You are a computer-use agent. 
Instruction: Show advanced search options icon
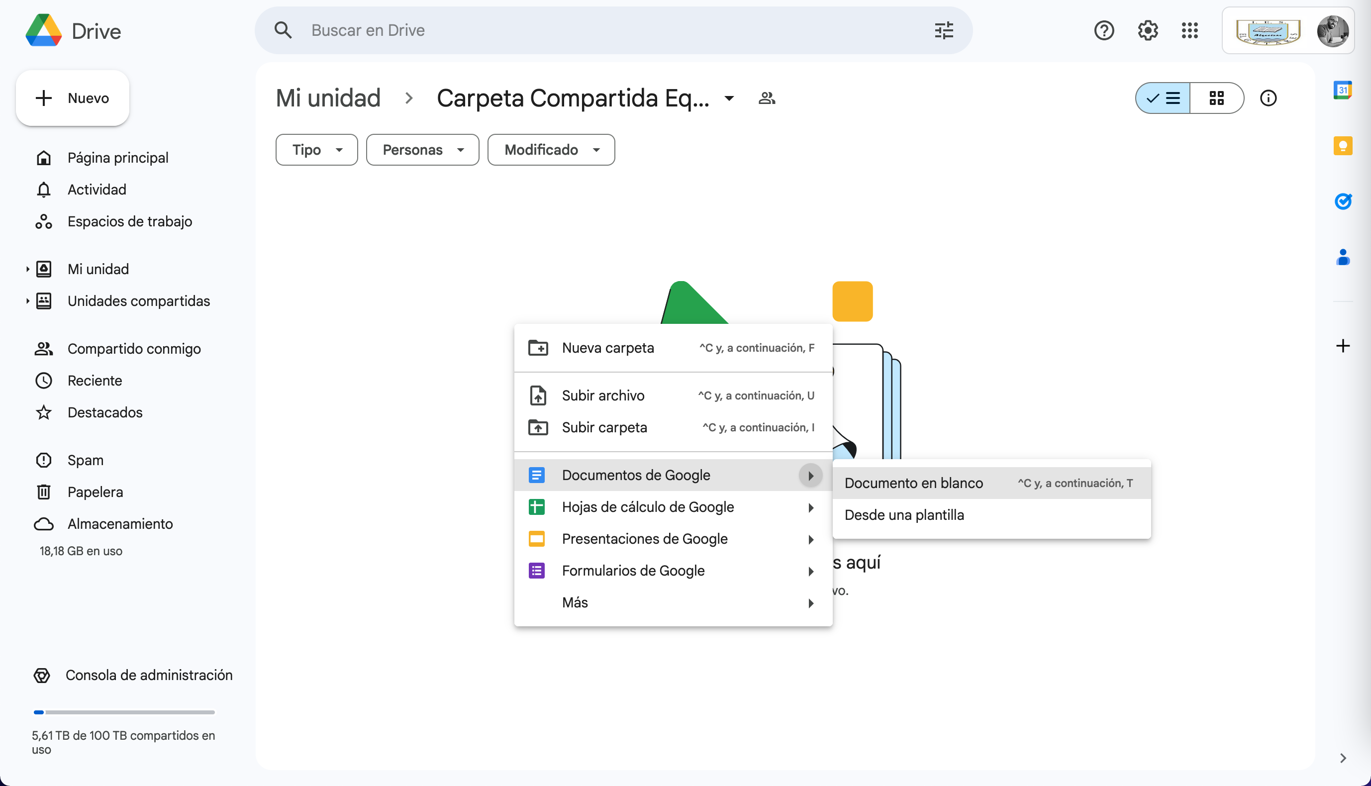944,30
